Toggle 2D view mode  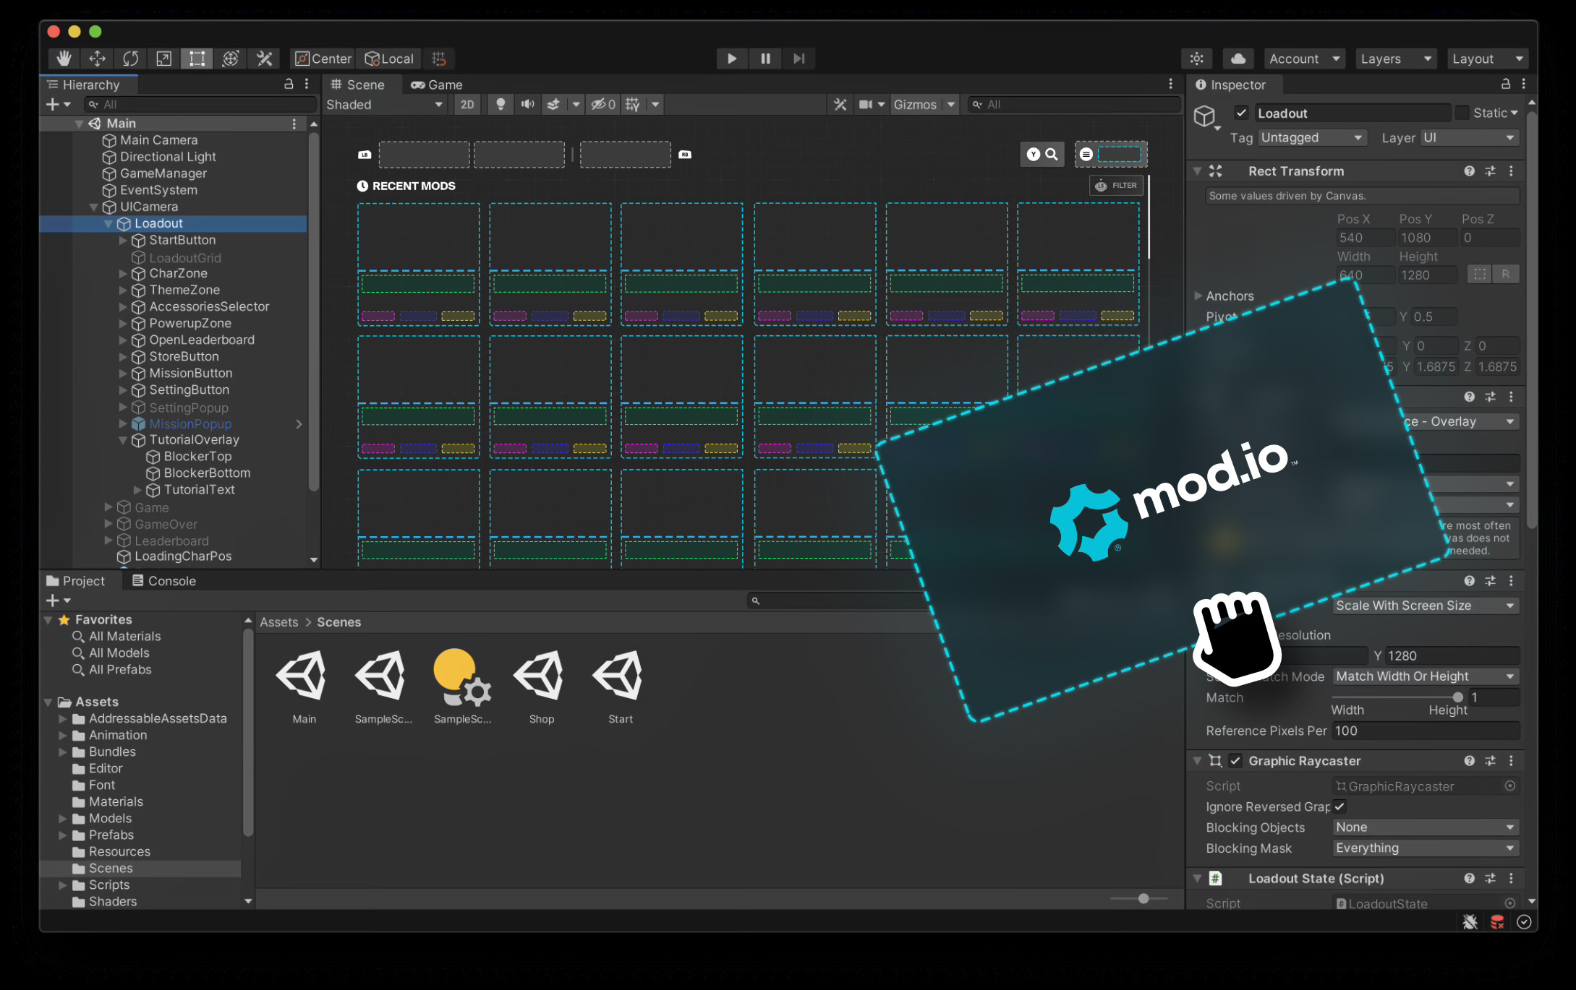tap(467, 104)
